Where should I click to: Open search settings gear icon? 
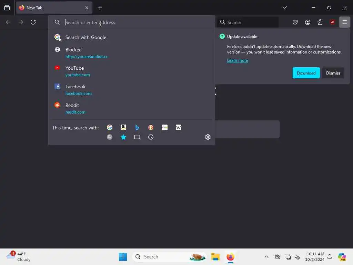208,137
